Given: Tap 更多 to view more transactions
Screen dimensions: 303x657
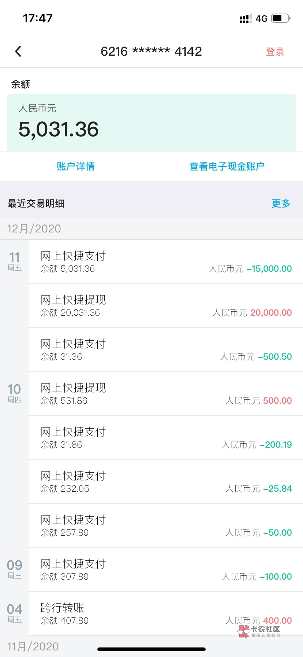Looking at the screenshot, I should point(281,203).
